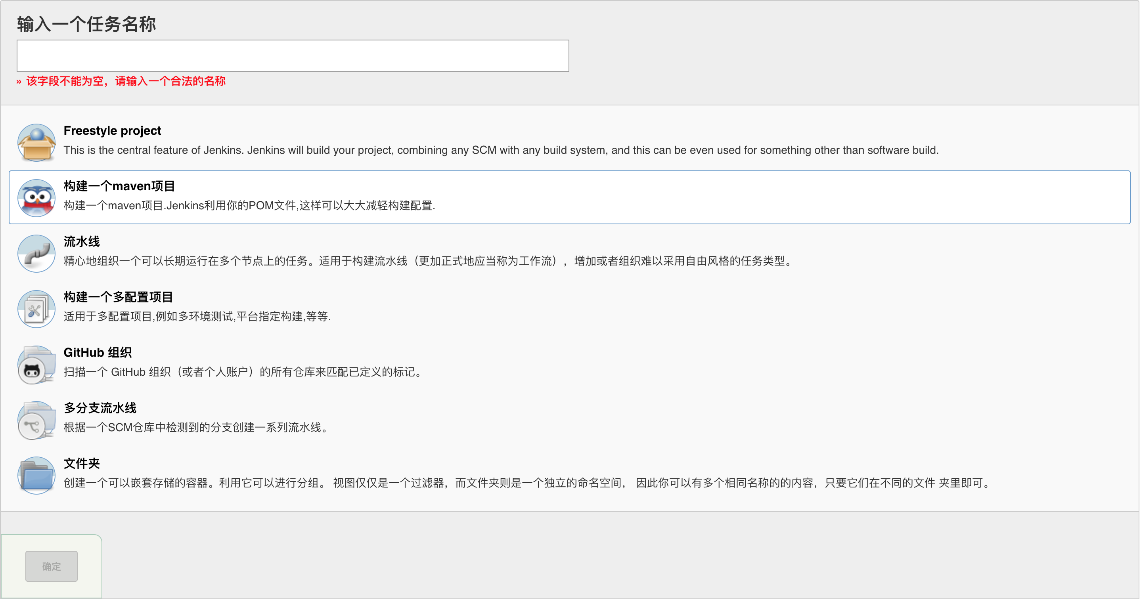
Task: Select the 文件夹 blue folder icon
Action: tap(36, 475)
